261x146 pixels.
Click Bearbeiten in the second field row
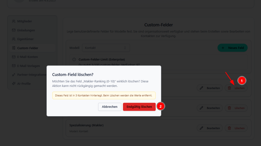210,108
